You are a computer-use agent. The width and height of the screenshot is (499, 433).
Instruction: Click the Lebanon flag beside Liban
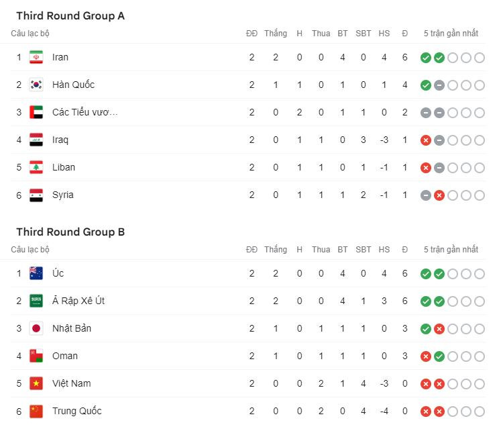click(36, 168)
